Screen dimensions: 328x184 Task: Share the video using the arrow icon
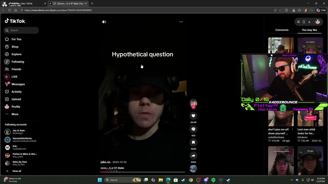coord(193,156)
